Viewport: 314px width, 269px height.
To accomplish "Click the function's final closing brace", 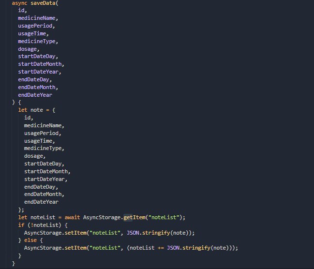I will (14, 263).
